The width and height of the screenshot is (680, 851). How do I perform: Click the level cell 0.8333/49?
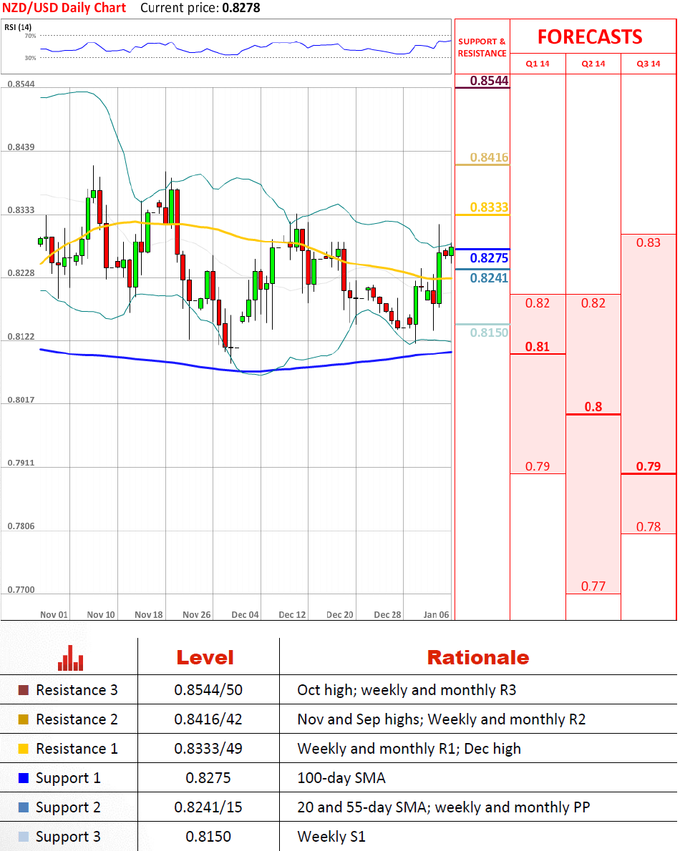click(x=208, y=749)
